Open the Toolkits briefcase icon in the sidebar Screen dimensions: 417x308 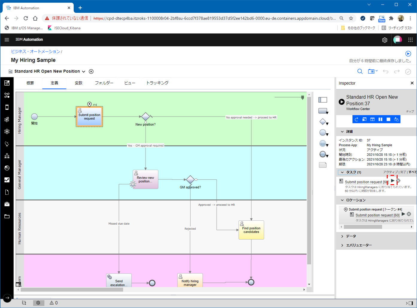(7, 204)
